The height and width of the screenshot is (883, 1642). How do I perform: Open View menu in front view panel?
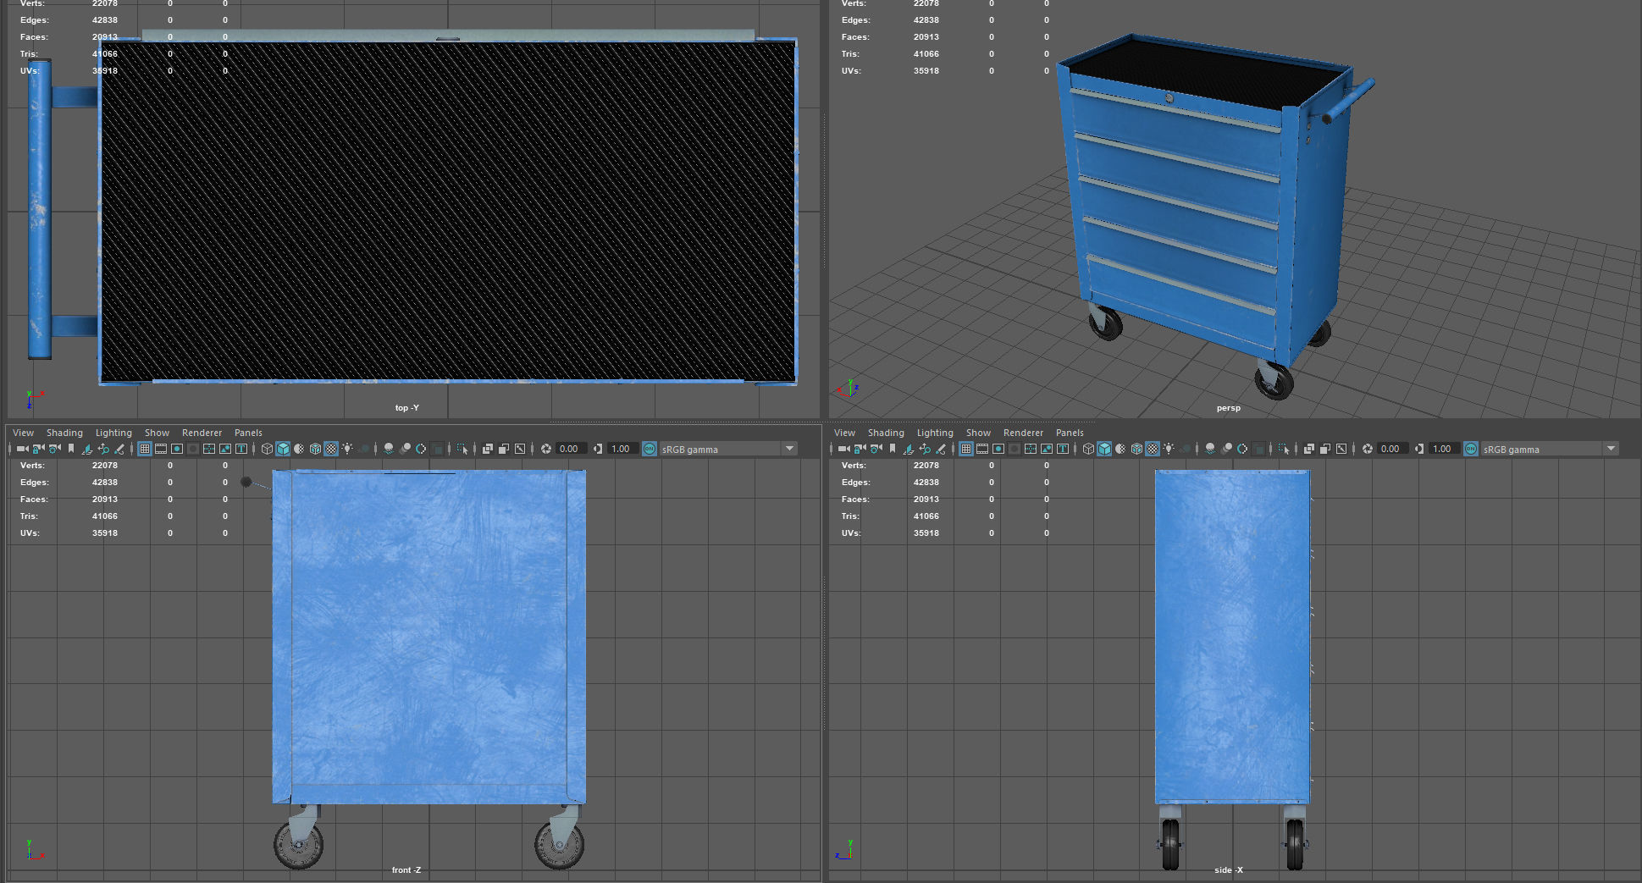pyautogui.click(x=23, y=433)
